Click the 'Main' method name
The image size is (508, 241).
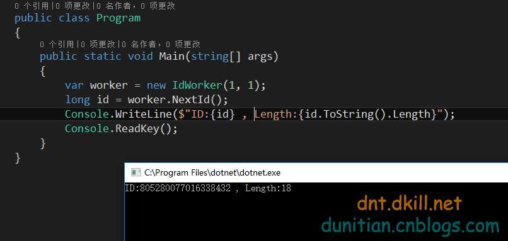point(171,56)
